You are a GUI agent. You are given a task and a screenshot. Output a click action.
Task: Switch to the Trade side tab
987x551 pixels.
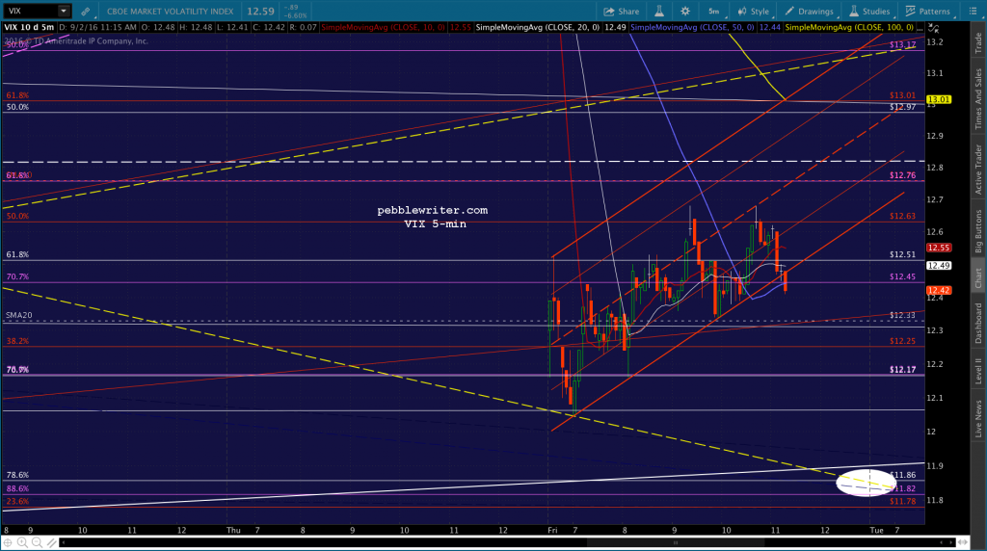click(978, 42)
